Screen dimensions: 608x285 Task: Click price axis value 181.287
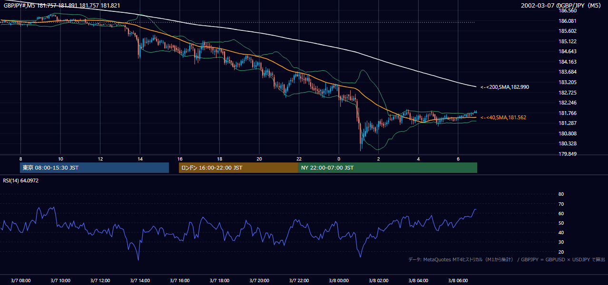(567, 123)
